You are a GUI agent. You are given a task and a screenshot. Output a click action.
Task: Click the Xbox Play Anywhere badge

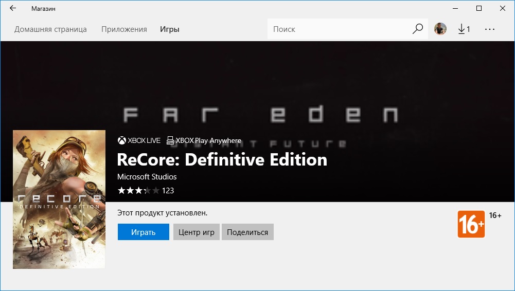[204, 140]
